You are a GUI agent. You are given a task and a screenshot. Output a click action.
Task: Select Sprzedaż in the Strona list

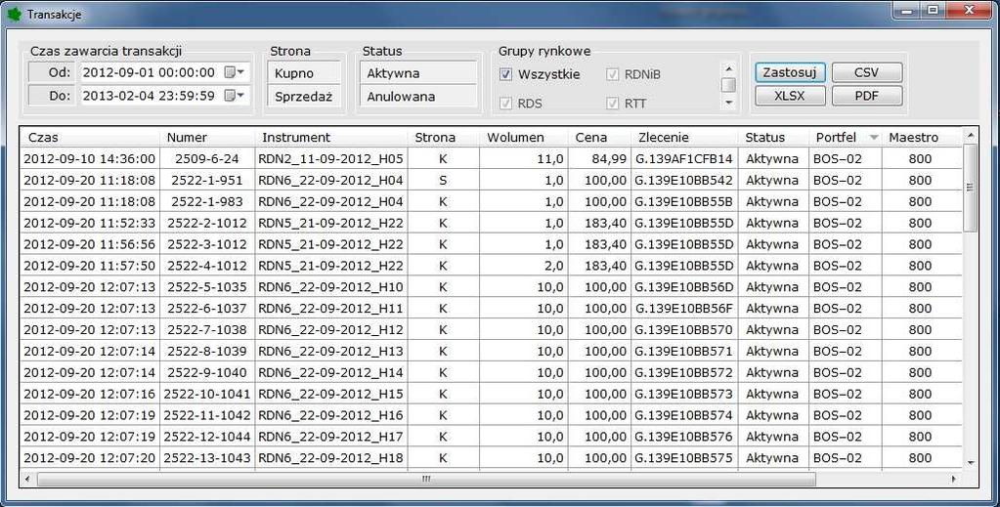tap(304, 97)
